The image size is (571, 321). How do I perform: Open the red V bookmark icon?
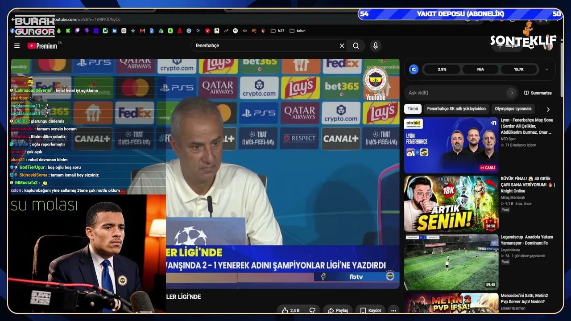[x=207, y=31]
